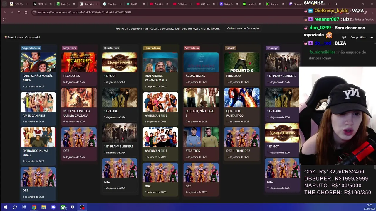
Task: Click Cadastre-se ou faça login button
Action: pyautogui.click(x=243, y=28)
